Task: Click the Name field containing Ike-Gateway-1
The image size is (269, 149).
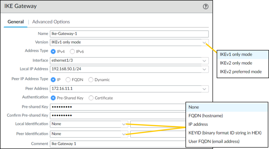Action: (129, 34)
